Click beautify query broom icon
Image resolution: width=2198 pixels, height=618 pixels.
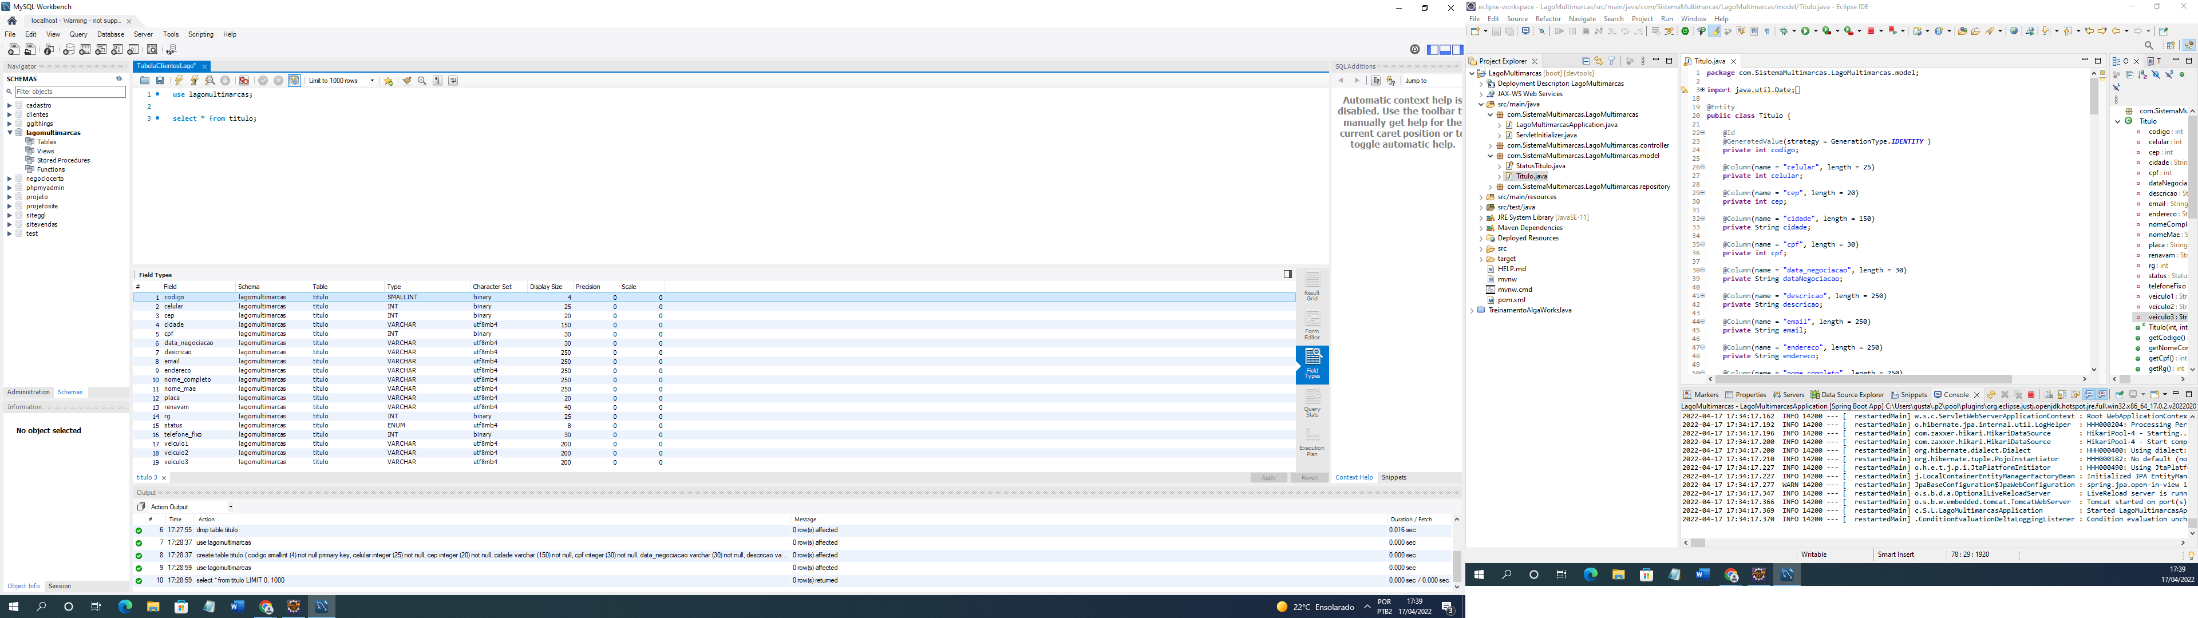click(x=407, y=80)
